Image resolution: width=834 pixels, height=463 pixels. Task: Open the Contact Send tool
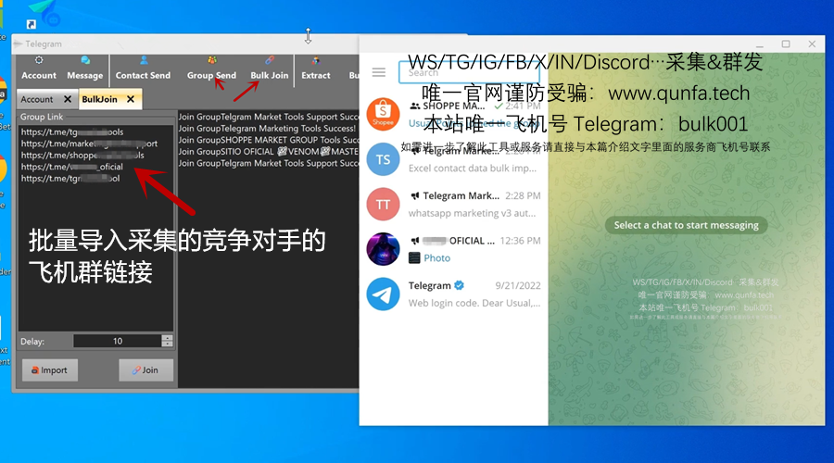(143, 69)
